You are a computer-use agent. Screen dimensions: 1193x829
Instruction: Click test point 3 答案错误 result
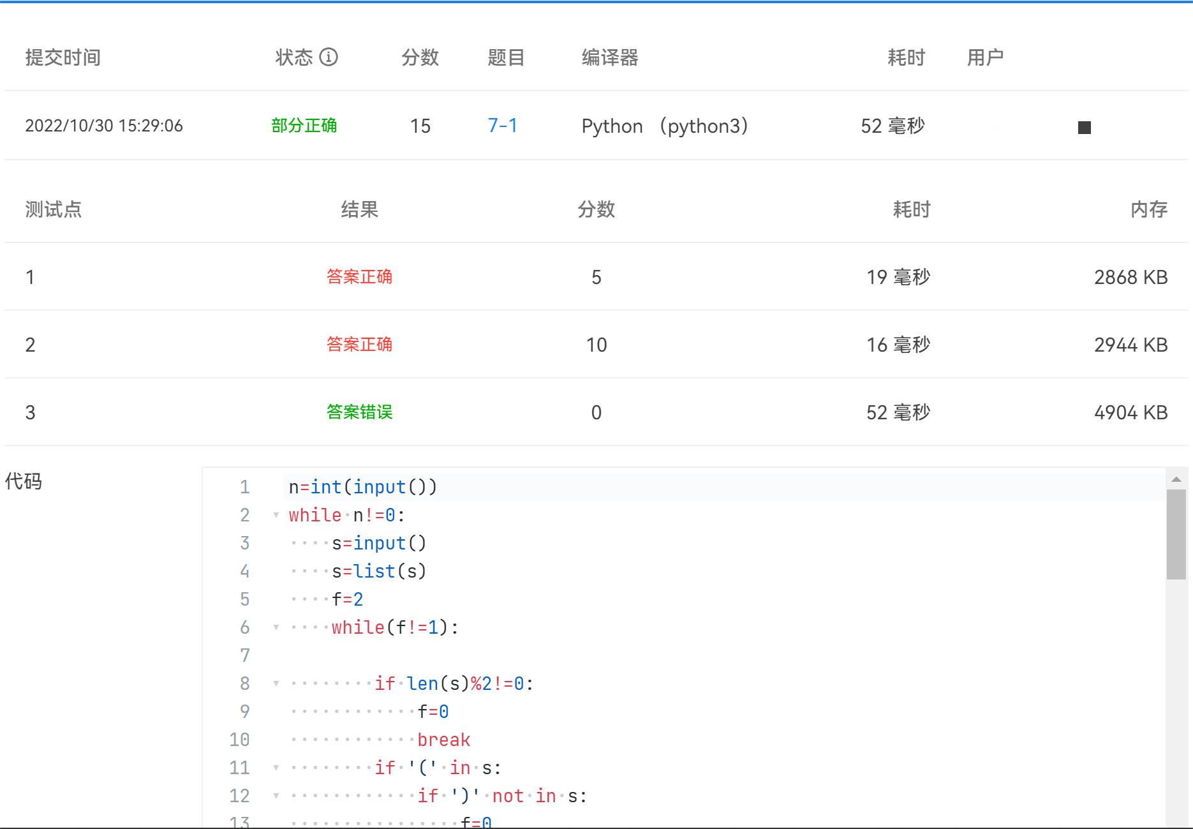[x=360, y=412]
